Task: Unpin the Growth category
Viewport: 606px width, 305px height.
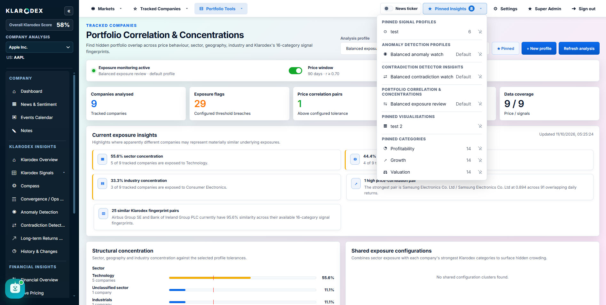Action: 480,160
